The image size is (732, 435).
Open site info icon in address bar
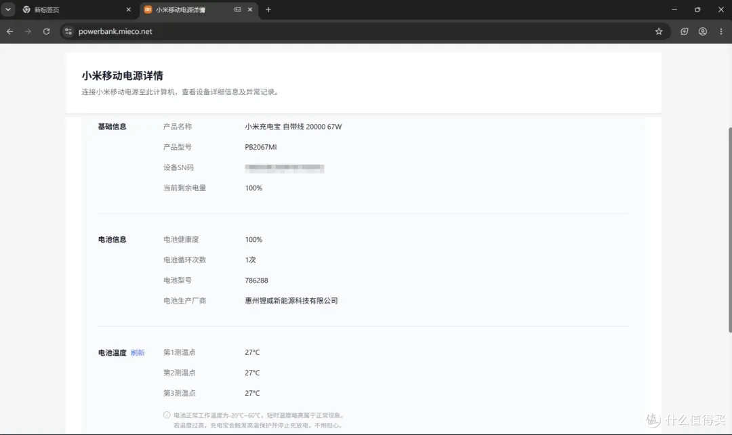pyautogui.click(x=68, y=31)
